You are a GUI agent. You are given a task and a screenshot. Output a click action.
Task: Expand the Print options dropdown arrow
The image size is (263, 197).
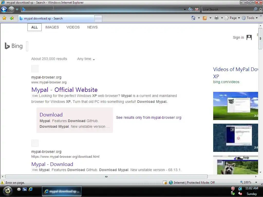(222, 18)
